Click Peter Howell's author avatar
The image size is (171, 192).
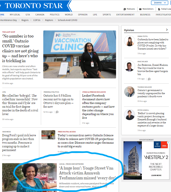click(130, 114)
